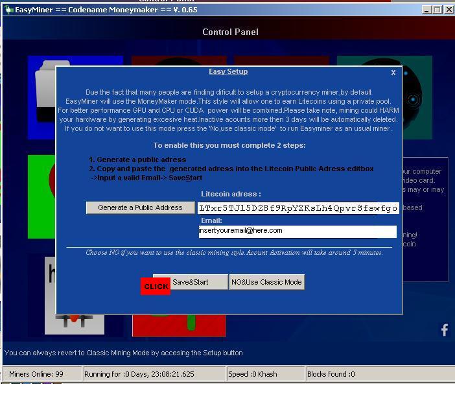Click the Speed :0 Khash status

[x=266, y=374]
